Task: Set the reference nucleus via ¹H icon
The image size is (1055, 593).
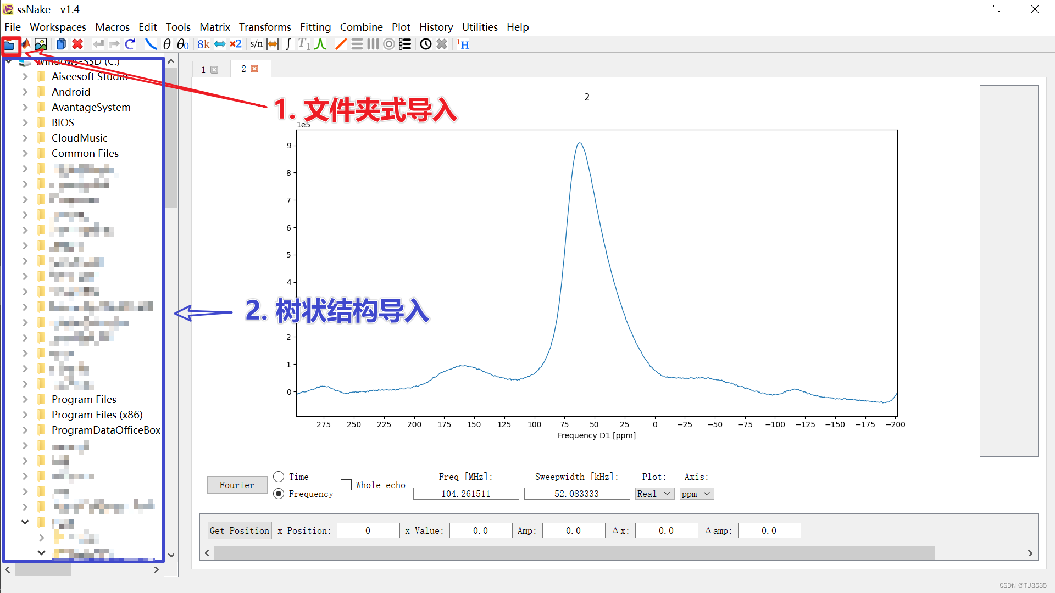Action: pyautogui.click(x=463, y=44)
